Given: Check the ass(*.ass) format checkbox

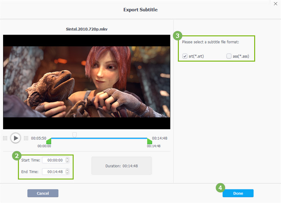Looking at the screenshot, I should pyautogui.click(x=229, y=56).
